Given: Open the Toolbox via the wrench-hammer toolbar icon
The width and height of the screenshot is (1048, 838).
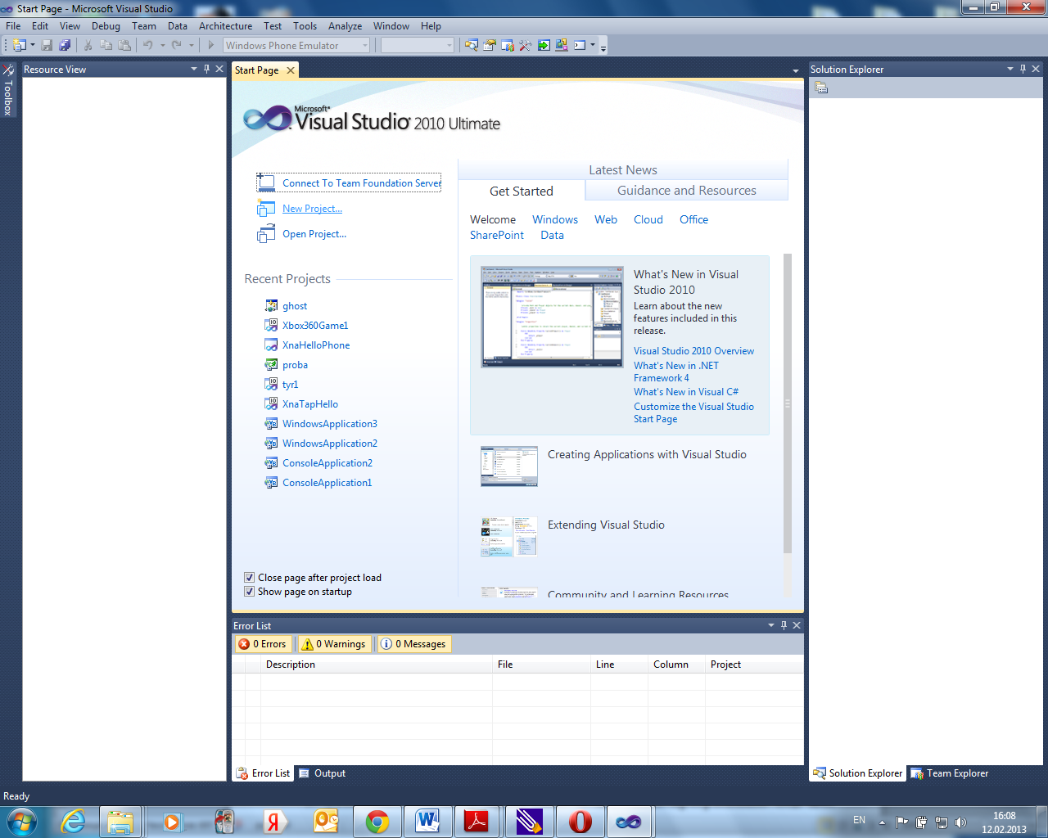Looking at the screenshot, I should (x=526, y=46).
